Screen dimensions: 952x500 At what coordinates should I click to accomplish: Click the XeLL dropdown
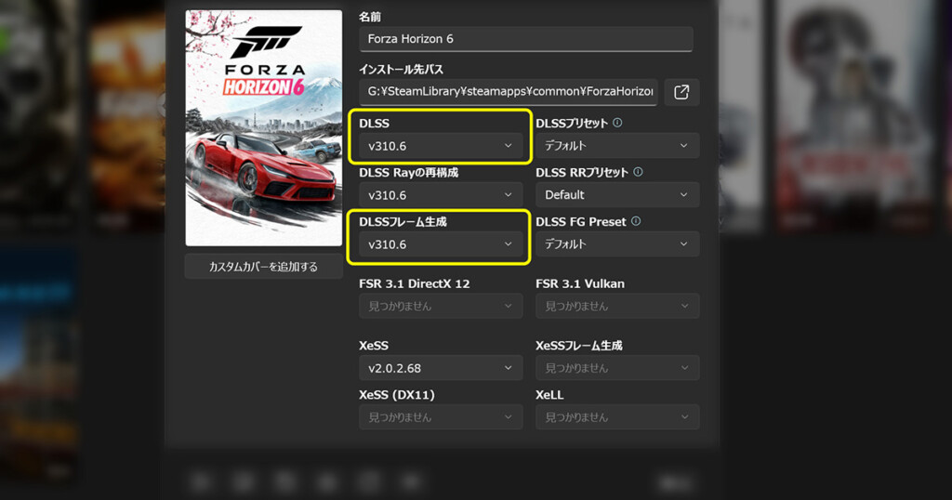pos(617,417)
